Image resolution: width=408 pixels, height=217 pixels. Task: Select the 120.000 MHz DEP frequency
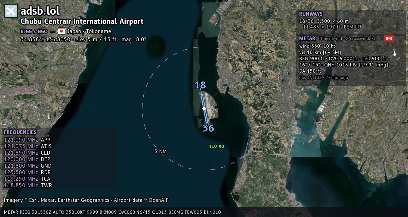point(27,159)
